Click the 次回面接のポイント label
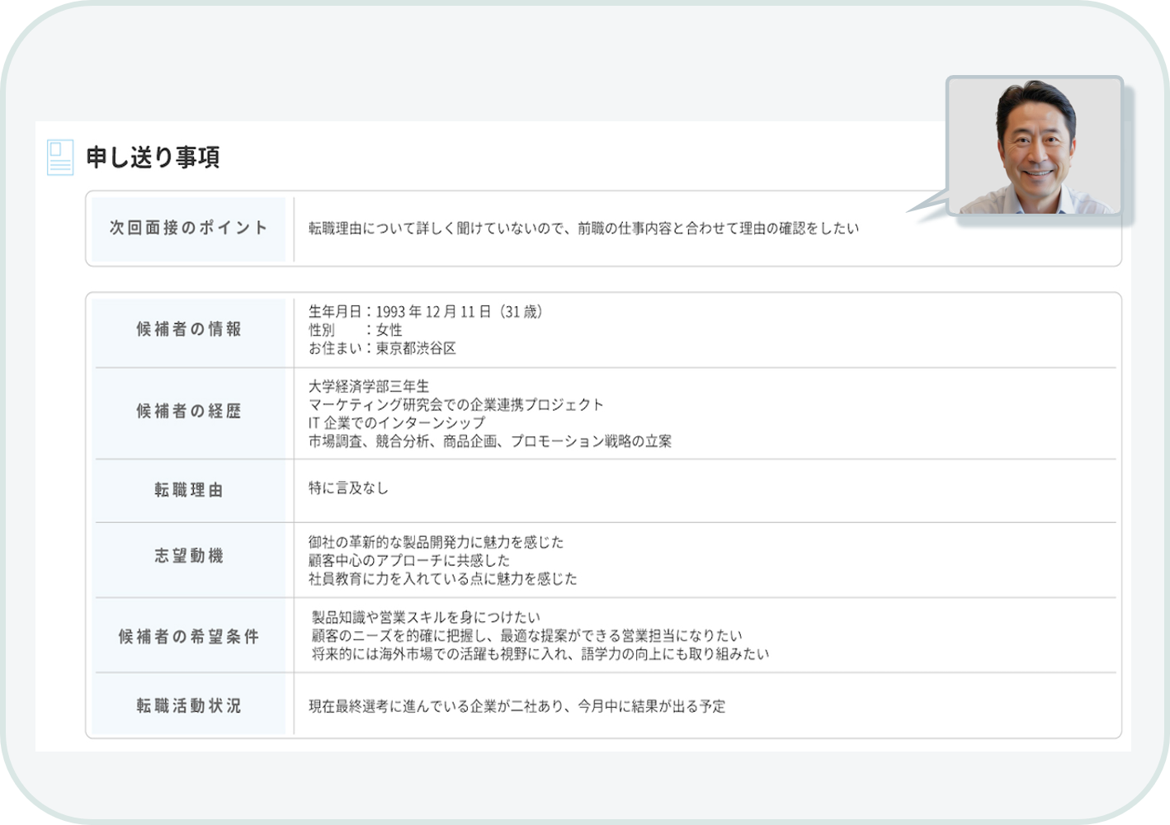1170x825 pixels. [x=189, y=228]
